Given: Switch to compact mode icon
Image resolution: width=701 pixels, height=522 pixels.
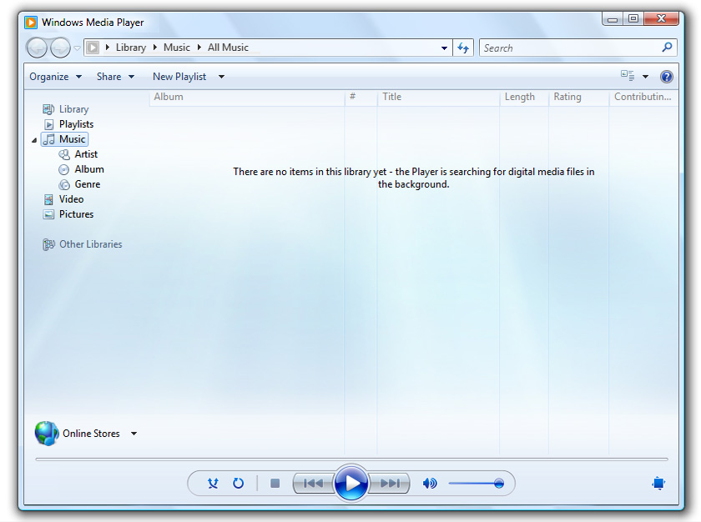Looking at the screenshot, I should [658, 483].
